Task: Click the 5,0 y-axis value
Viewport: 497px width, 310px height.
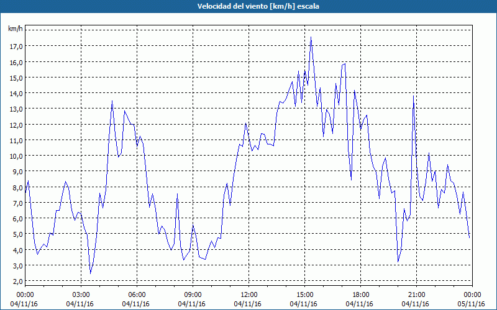Action: pos(18,234)
